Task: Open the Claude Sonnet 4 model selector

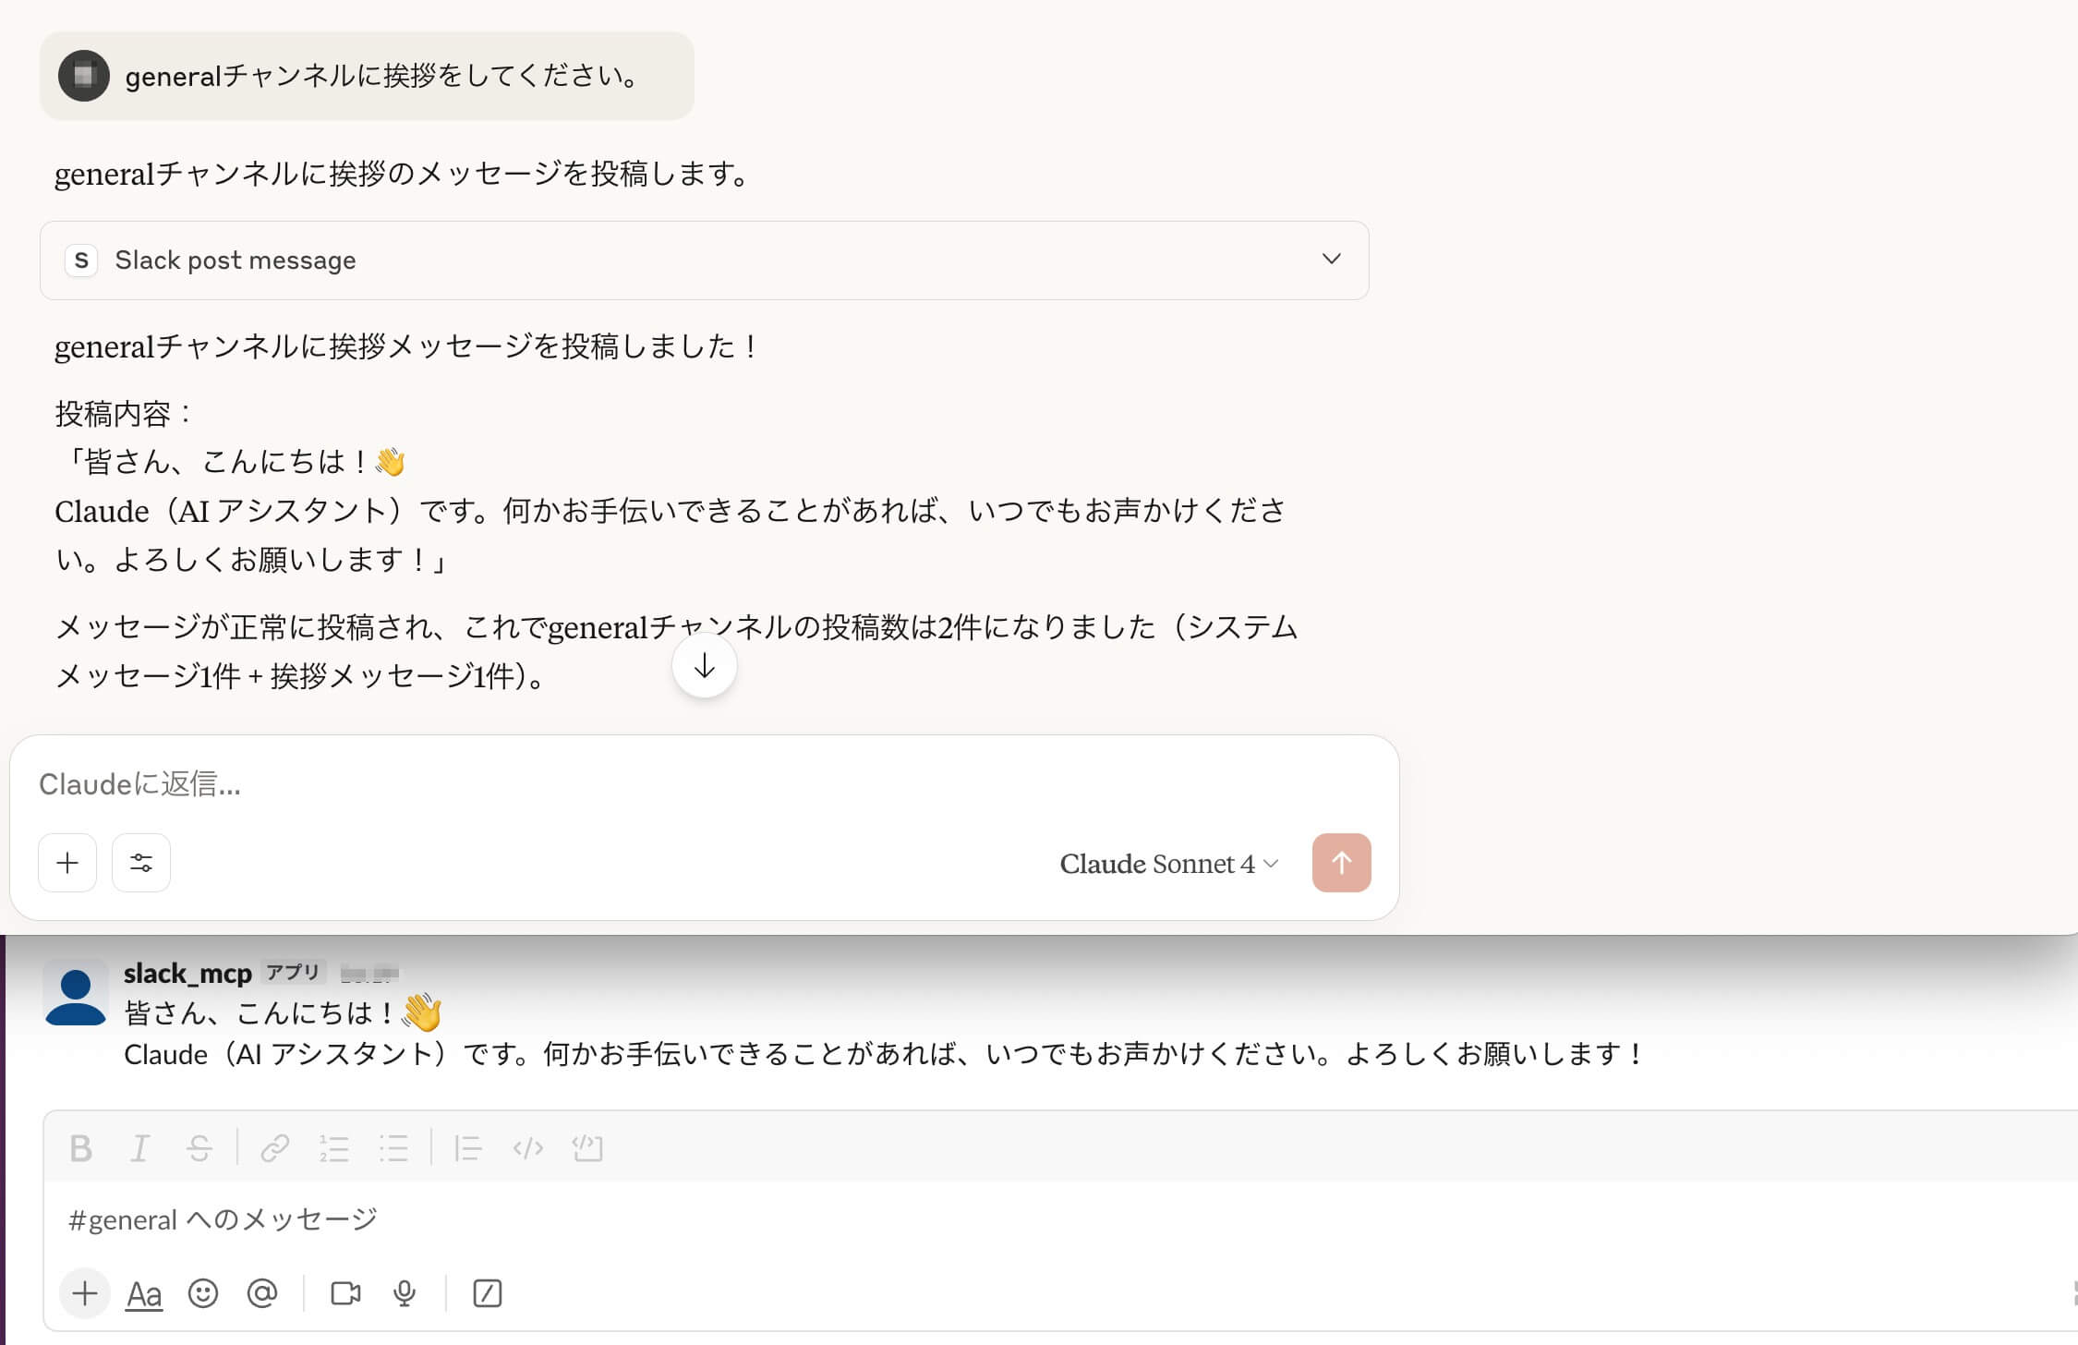Action: [1168, 864]
